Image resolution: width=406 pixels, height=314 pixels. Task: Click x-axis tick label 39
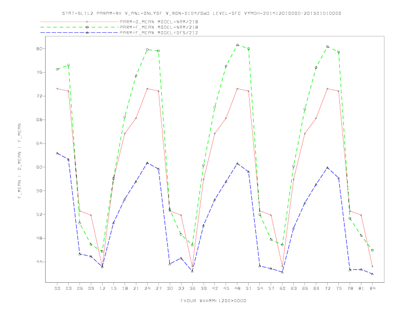click(204, 288)
